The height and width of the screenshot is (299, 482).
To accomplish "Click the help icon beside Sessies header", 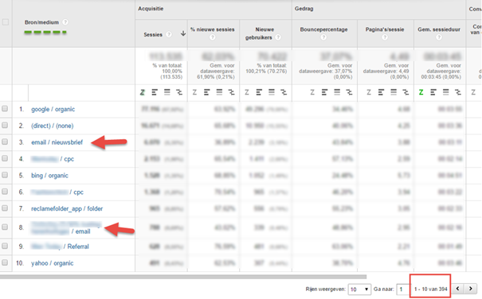I will (169, 34).
